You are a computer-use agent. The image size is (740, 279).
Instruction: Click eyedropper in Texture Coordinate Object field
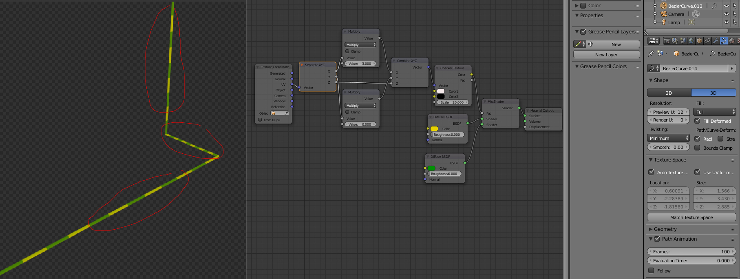[286, 113]
